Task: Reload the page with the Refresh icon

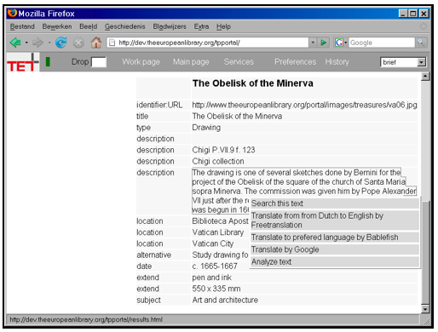Action: [61, 43]
